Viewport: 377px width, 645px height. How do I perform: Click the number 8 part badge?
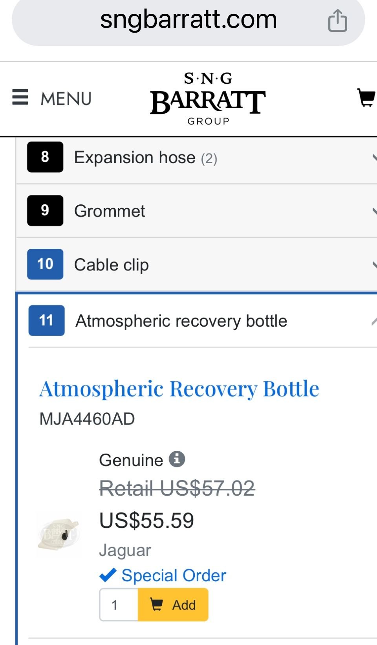pyautogui.click(x=45, y=157)
